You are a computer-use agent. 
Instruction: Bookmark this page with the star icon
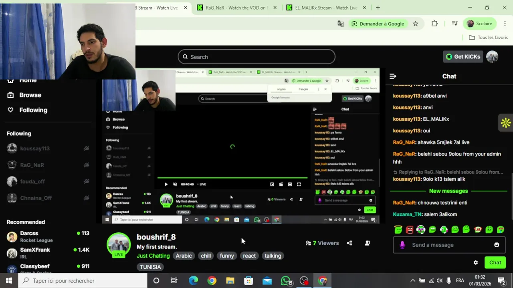416,24
